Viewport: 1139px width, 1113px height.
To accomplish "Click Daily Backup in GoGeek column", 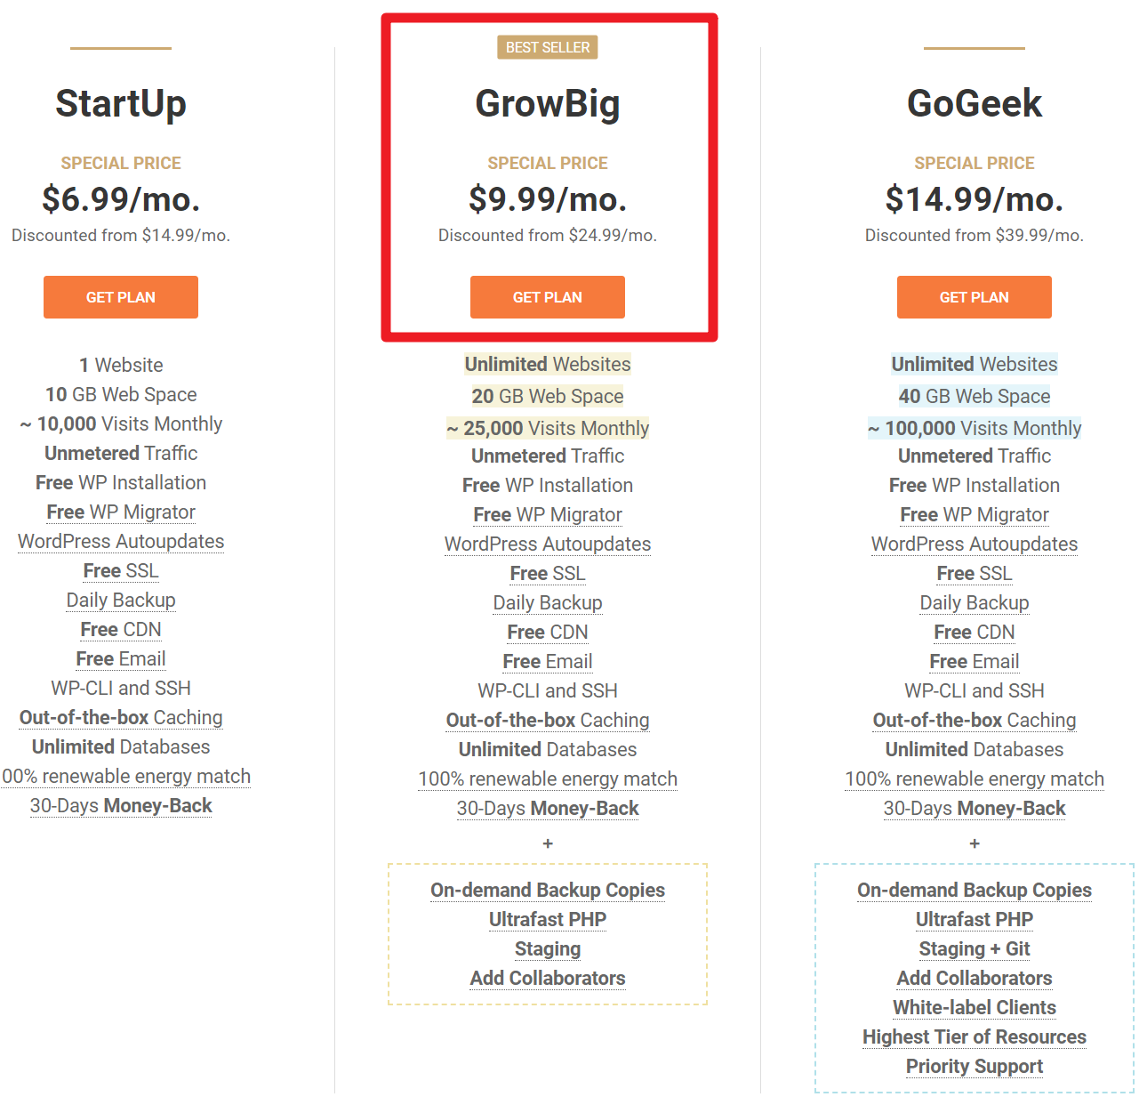I will click(975, 603).
